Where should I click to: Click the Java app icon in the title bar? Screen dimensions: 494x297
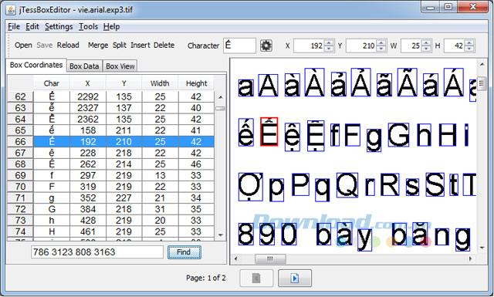[x=10, y=10]
